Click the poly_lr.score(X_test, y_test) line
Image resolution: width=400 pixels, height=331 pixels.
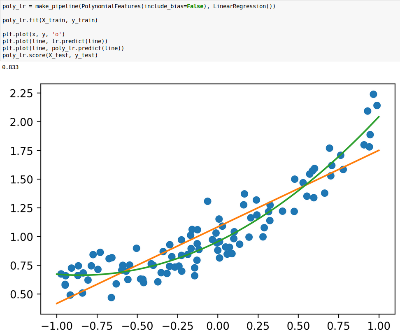click(x=50, y=55)
